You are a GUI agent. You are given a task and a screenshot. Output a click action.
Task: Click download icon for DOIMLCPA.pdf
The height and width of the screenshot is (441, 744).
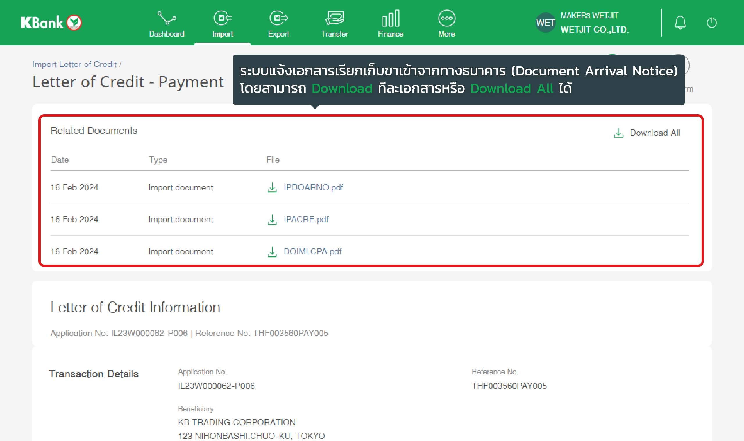pyautogui.click(x=272, y=252)
